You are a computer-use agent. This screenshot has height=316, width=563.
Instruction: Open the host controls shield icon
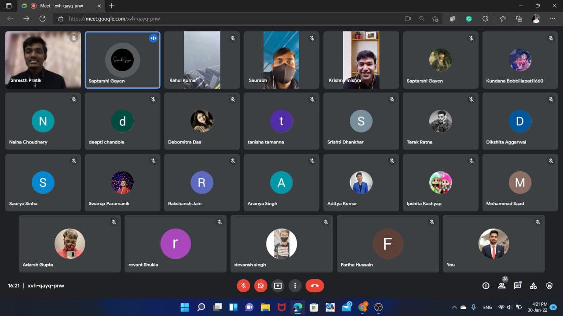pyautogui.click(x=549, y=286)
